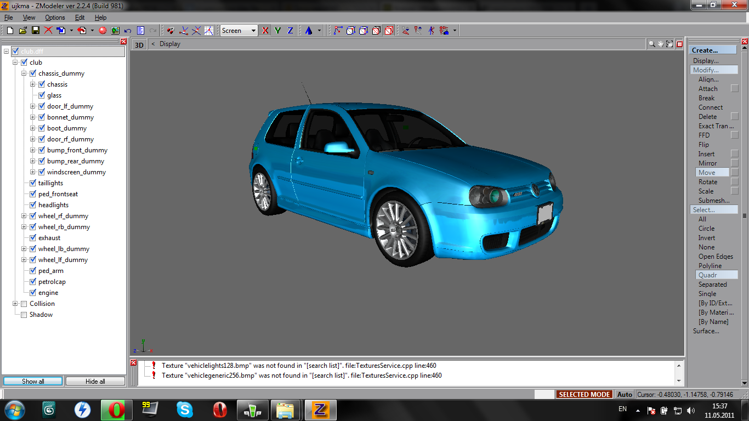The image size is (749, 421).
Task: Click the Save floppy disk icon
Action: (x=35, y=31)
